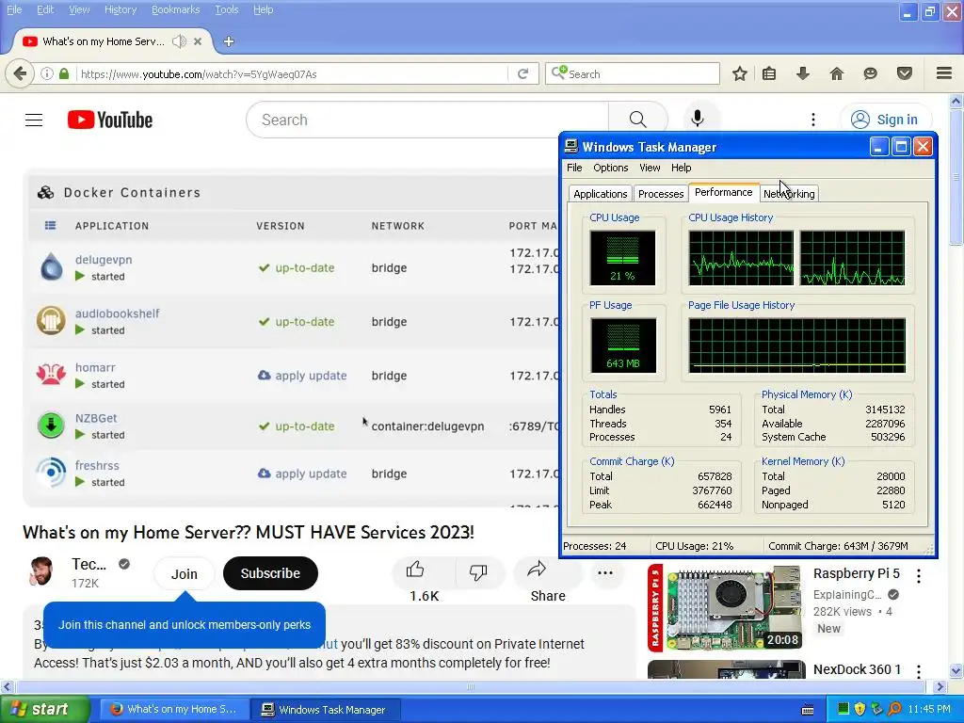964x723 pixels.
Task: Go to browser home page icon
Action: coord(836,73)
